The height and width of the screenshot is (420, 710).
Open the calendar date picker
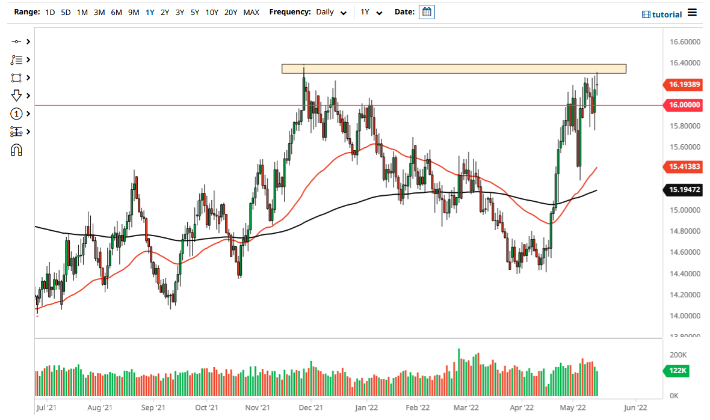click(x=427, y=11)
